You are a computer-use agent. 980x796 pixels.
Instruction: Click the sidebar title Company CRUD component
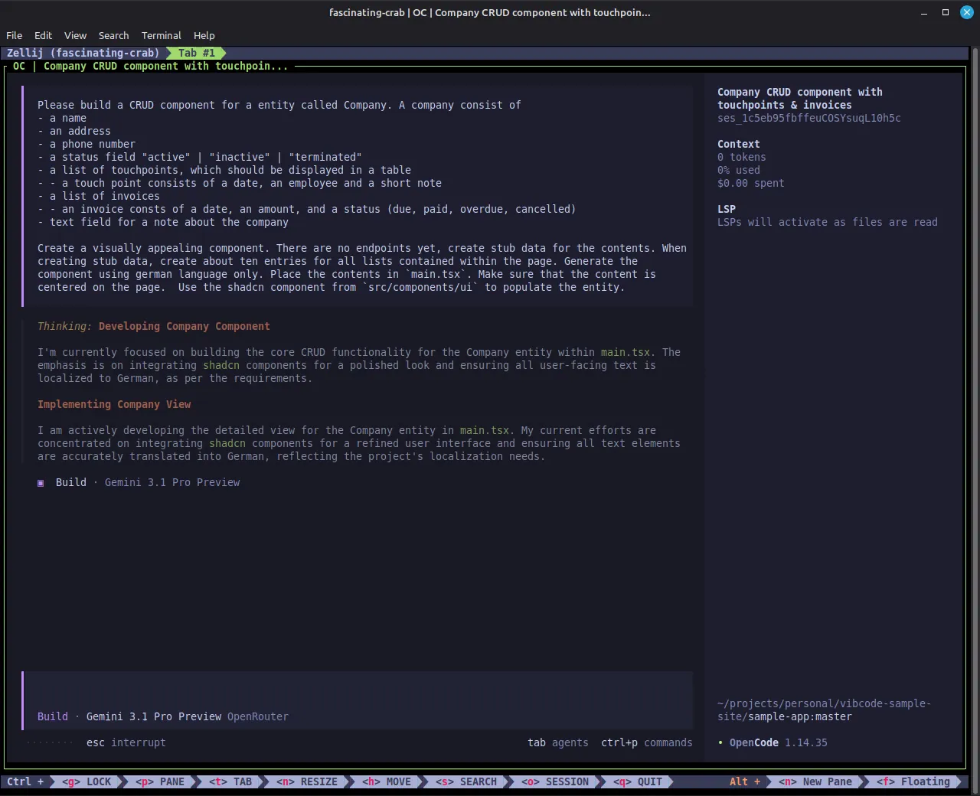click(x=800, y=98)
